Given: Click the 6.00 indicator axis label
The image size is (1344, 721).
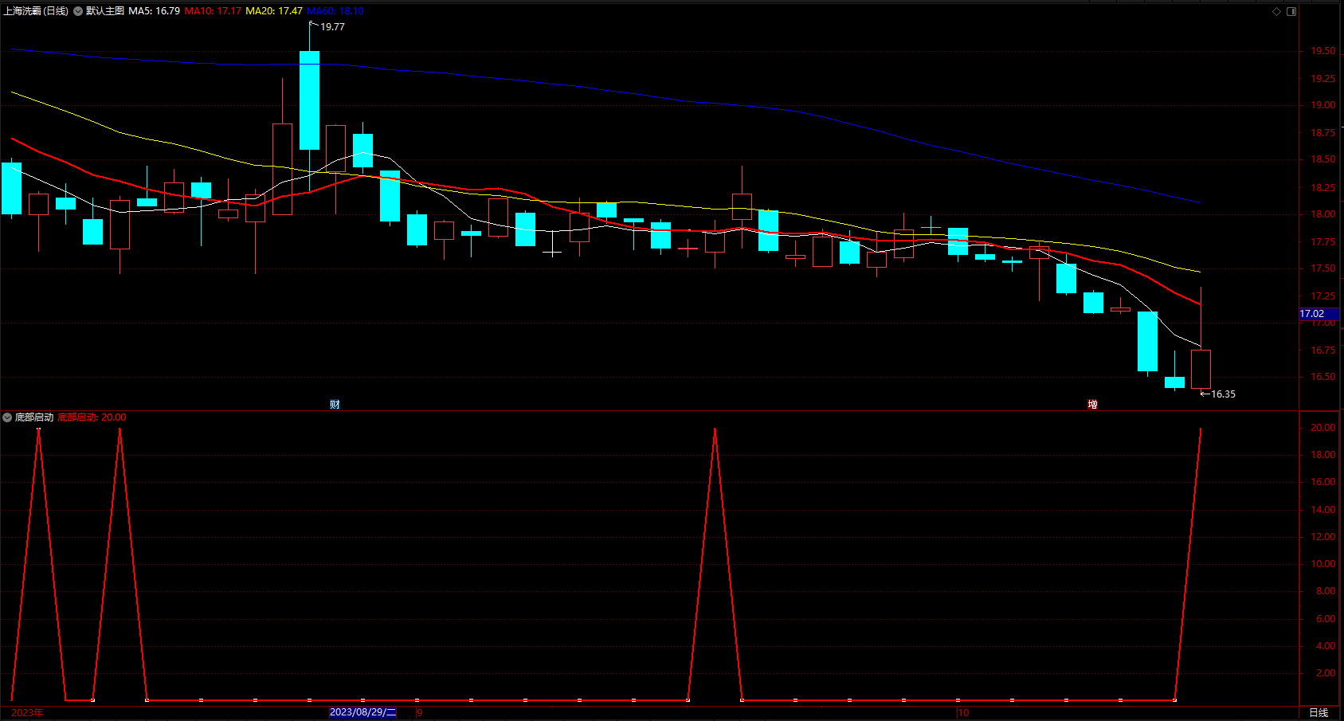Looking at the screenshot, I should coord(1326,619).
